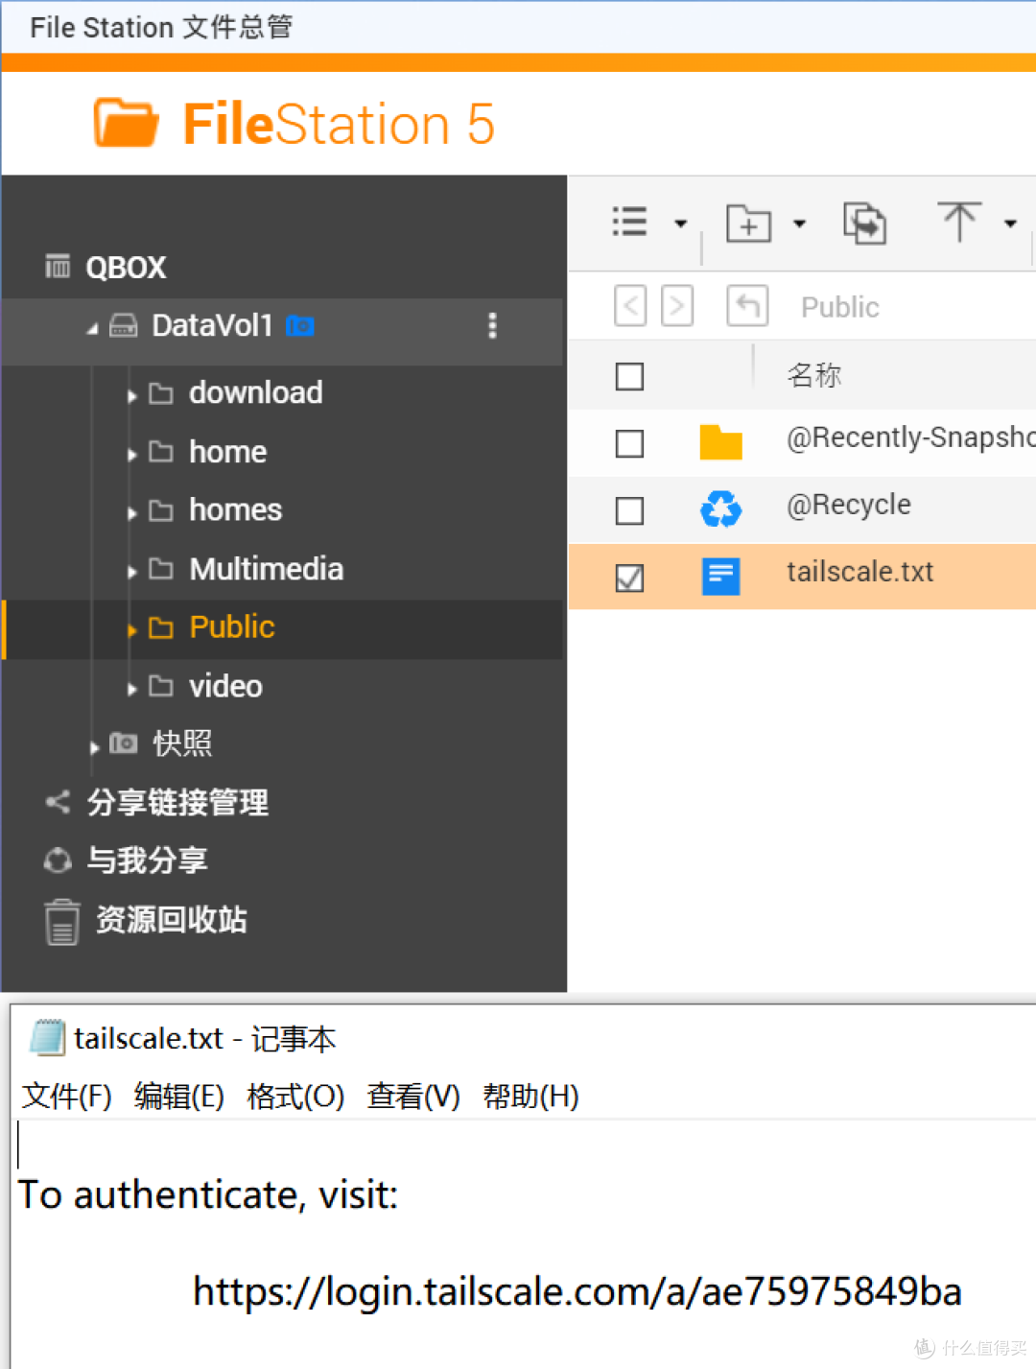Open Notepad's 格式(O) menu
This screenshot has width=1036, height=1369.
click(x=295, y=1096)
